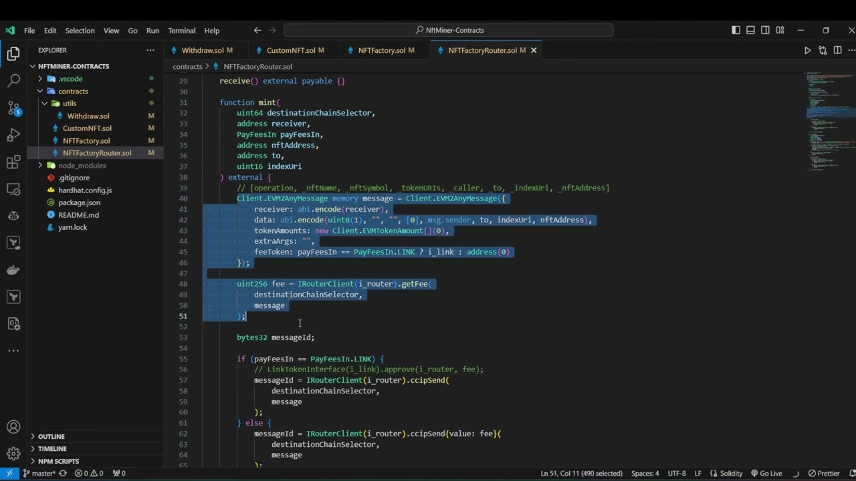Viewport: 856px width, 481px height.
Task: Toggle the bottom panel layout
Action: pos(750,30)
